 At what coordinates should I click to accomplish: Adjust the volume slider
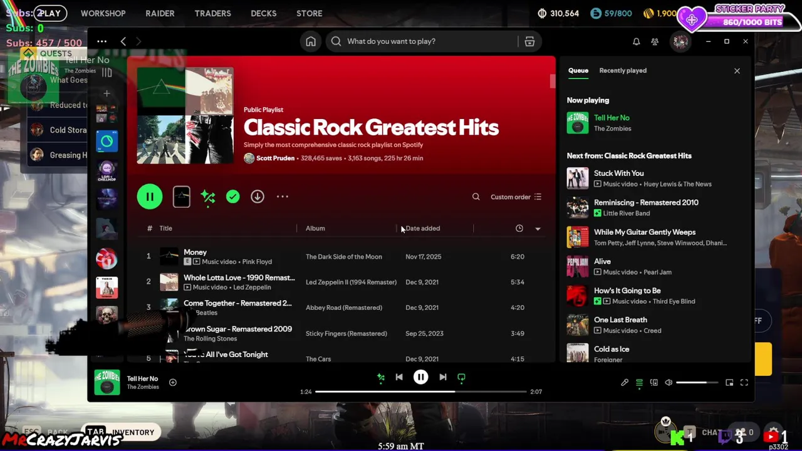coord(697,383)
